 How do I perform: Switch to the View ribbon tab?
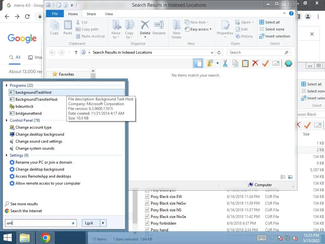pos(109,14)
